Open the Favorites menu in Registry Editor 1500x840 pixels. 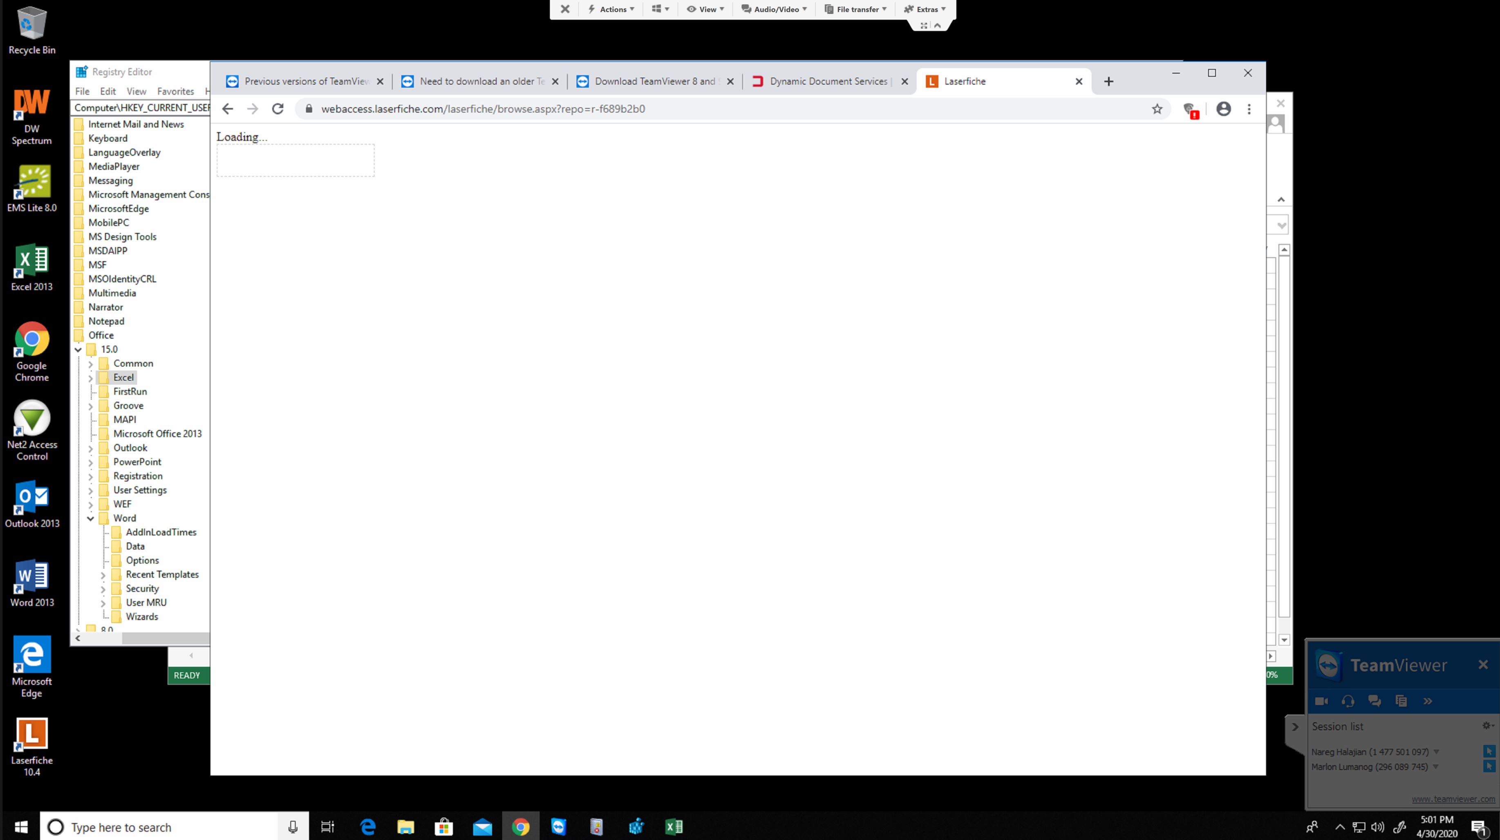coord(175,92)
